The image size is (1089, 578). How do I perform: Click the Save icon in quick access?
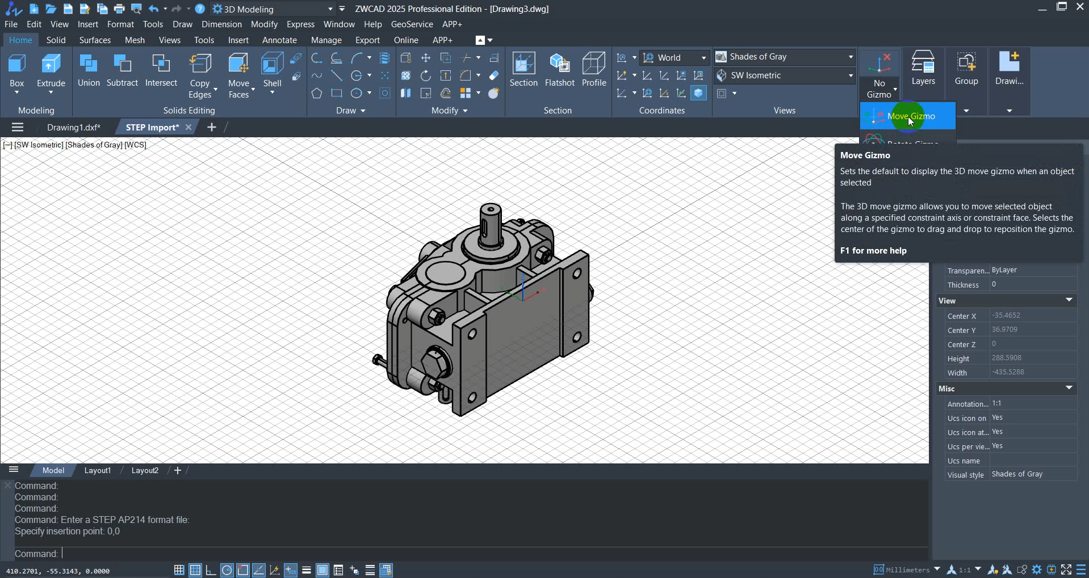pyautogui.click(x=68, y=9)
